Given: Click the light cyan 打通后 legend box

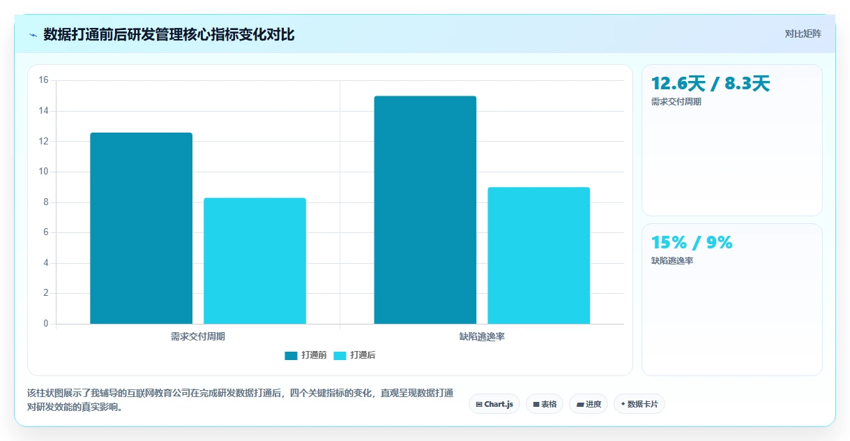Looking at the screenshot, I should pos(340,355).
